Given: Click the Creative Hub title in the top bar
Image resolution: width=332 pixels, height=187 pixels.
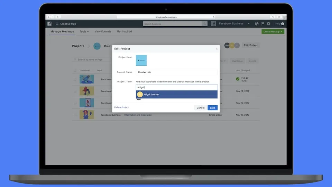Looking at the screenshot, I should [x=68, y=24].
